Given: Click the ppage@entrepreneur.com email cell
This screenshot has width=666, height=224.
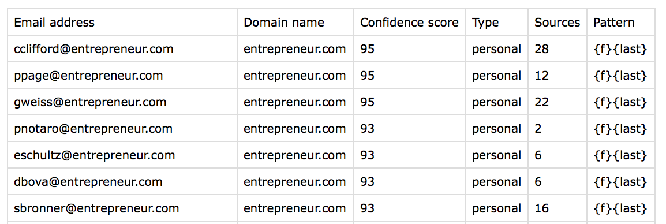Looking at the screenshot, I should [122, 76].
